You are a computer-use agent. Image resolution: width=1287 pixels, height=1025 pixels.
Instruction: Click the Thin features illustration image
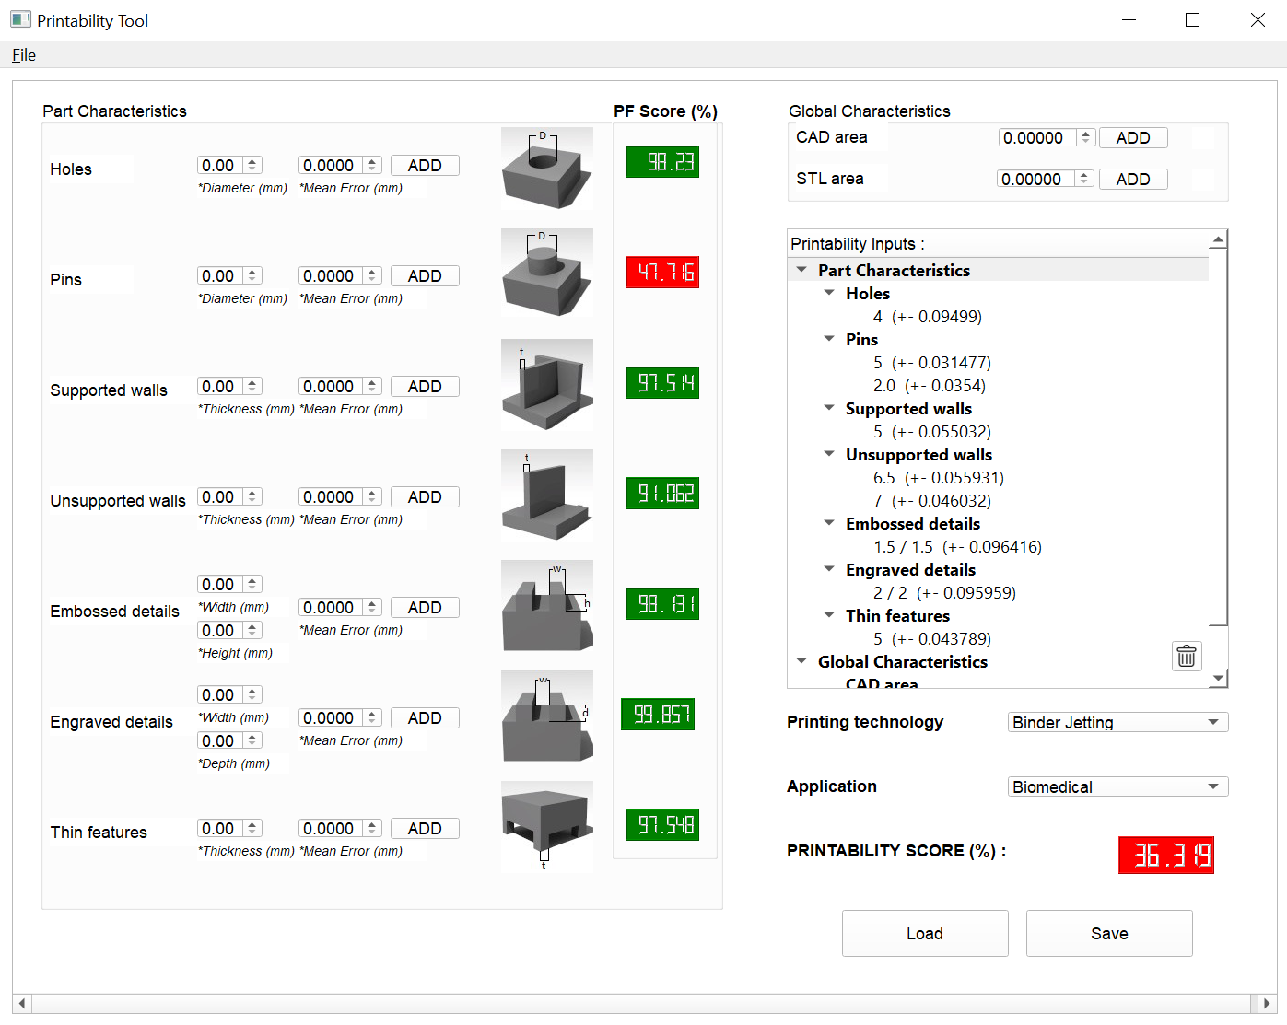click(547, 825)
